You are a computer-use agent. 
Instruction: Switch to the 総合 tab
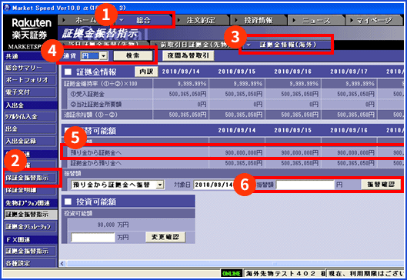pyautogui.click(x=143, y=20)
